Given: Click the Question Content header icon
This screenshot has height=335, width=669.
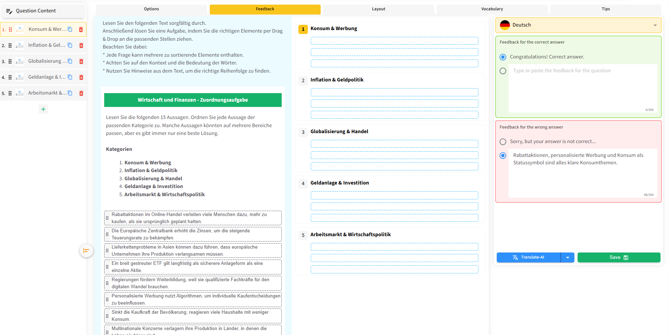Looking at the screenshot, I should pos(9,11).
